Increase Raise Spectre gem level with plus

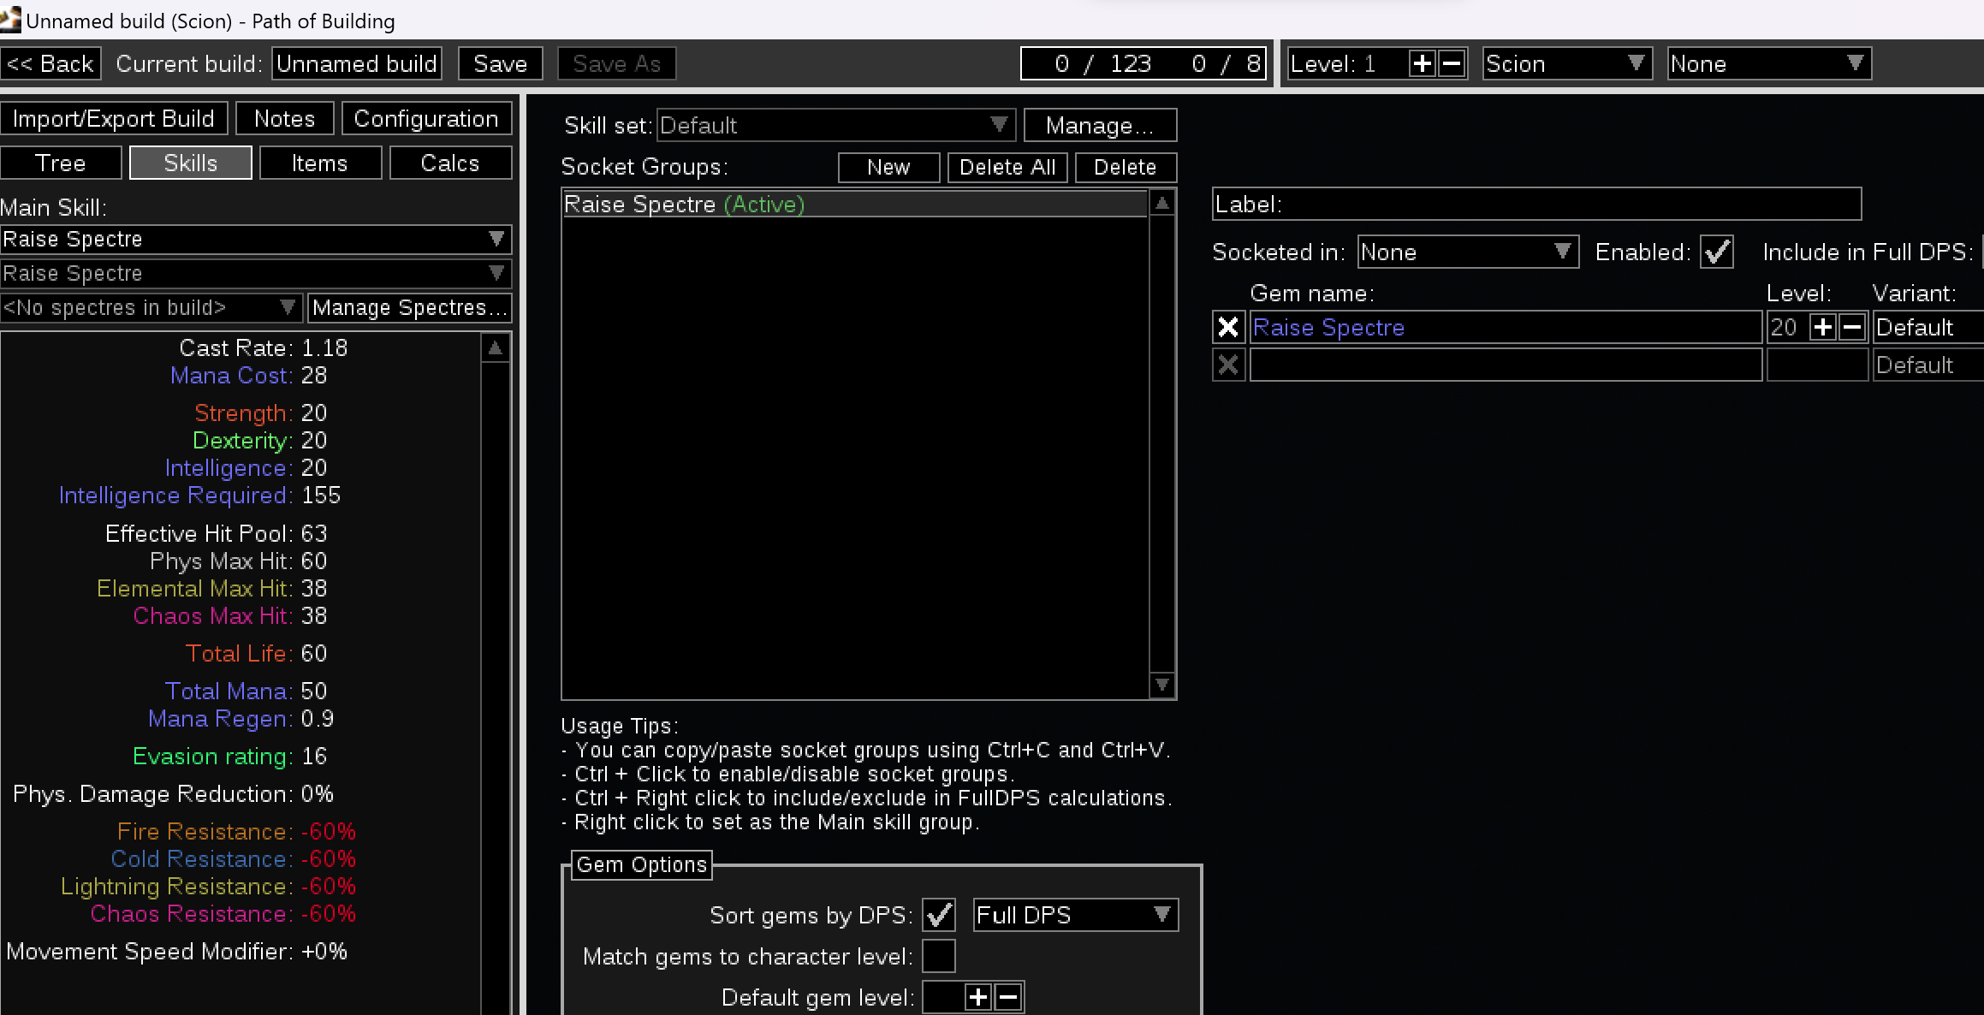1823,327
